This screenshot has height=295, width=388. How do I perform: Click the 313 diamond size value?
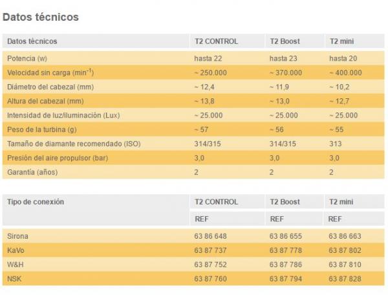click(335, 144)
